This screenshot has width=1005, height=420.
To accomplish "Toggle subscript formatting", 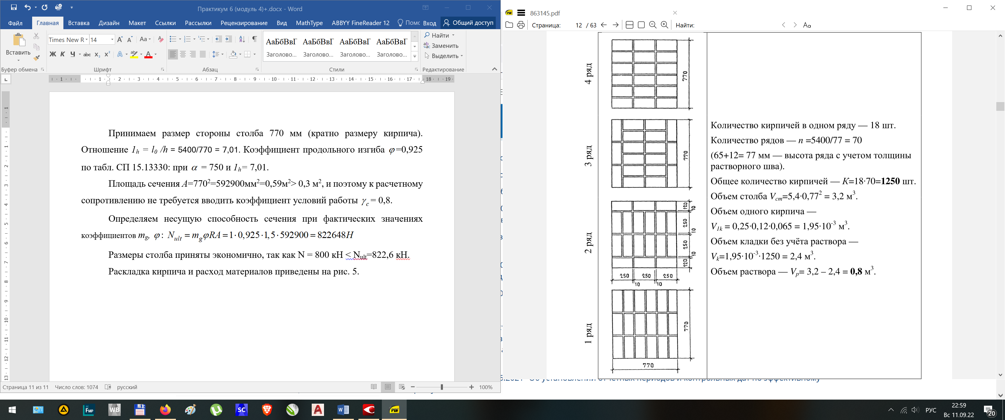I will [x=98, y=54].
